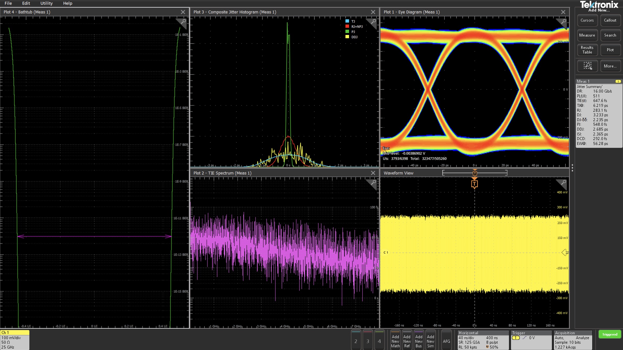The width and height of the screenshot is (623, 350).
Task: Expand the Meas 1 Jitter Summary badge
Action: pyautogui.click(x=599, y=113)
